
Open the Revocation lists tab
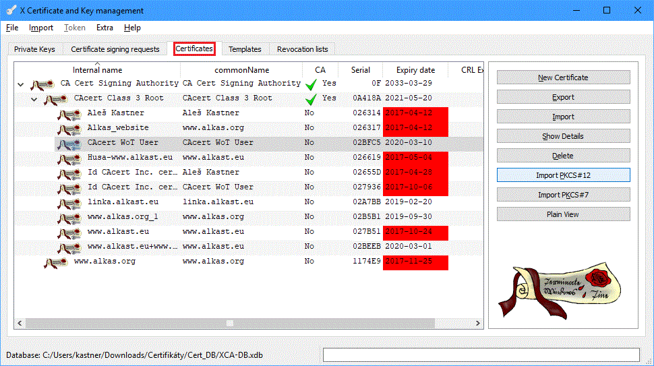[302, 49]
